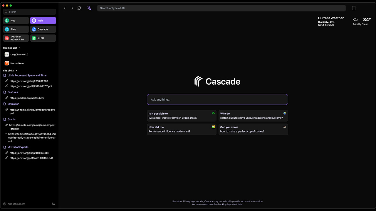Image resolution: width=376 pixels, height=211 pixels.
Task: Click the Ask anything input box
Action: pyautogui.click(x=217, y=99)
